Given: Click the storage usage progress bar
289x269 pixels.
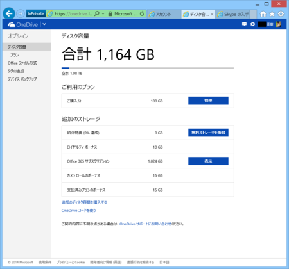Looking at the screenshot, I should tap(148, 68).
